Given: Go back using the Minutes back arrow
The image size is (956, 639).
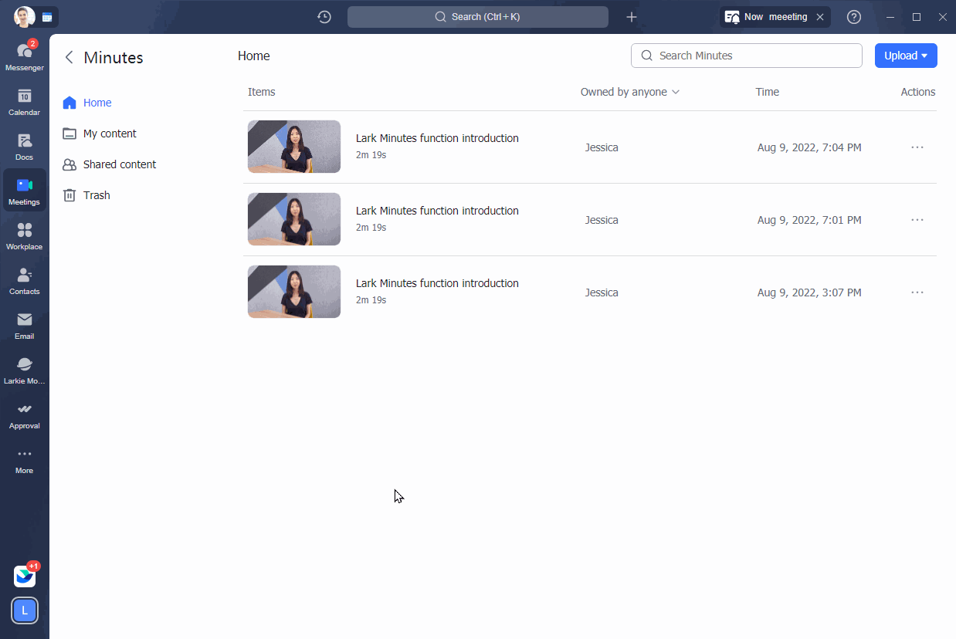Looking at the screenshot, I should click(x=69, y=57).
